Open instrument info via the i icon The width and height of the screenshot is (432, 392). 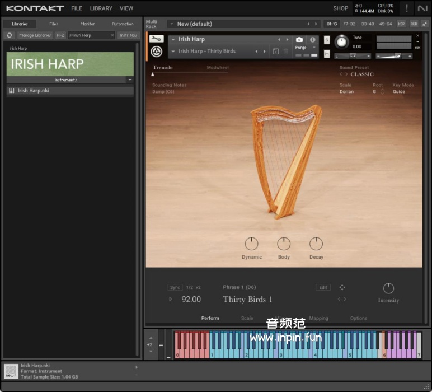point(312,40)
